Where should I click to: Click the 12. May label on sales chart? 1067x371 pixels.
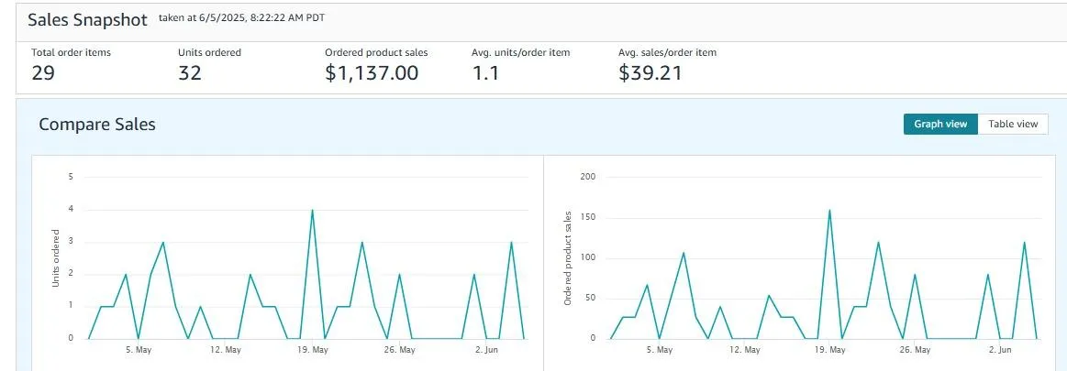pos(744,350)
